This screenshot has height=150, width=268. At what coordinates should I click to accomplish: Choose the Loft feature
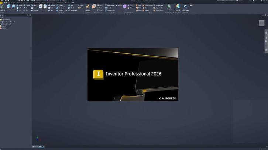pyautogui.click(x=19, y=8)
